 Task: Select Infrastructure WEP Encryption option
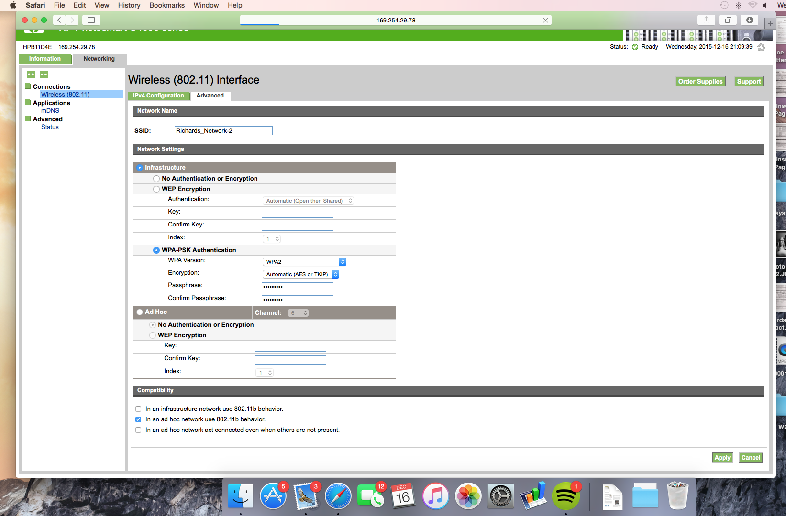[156, 189]
